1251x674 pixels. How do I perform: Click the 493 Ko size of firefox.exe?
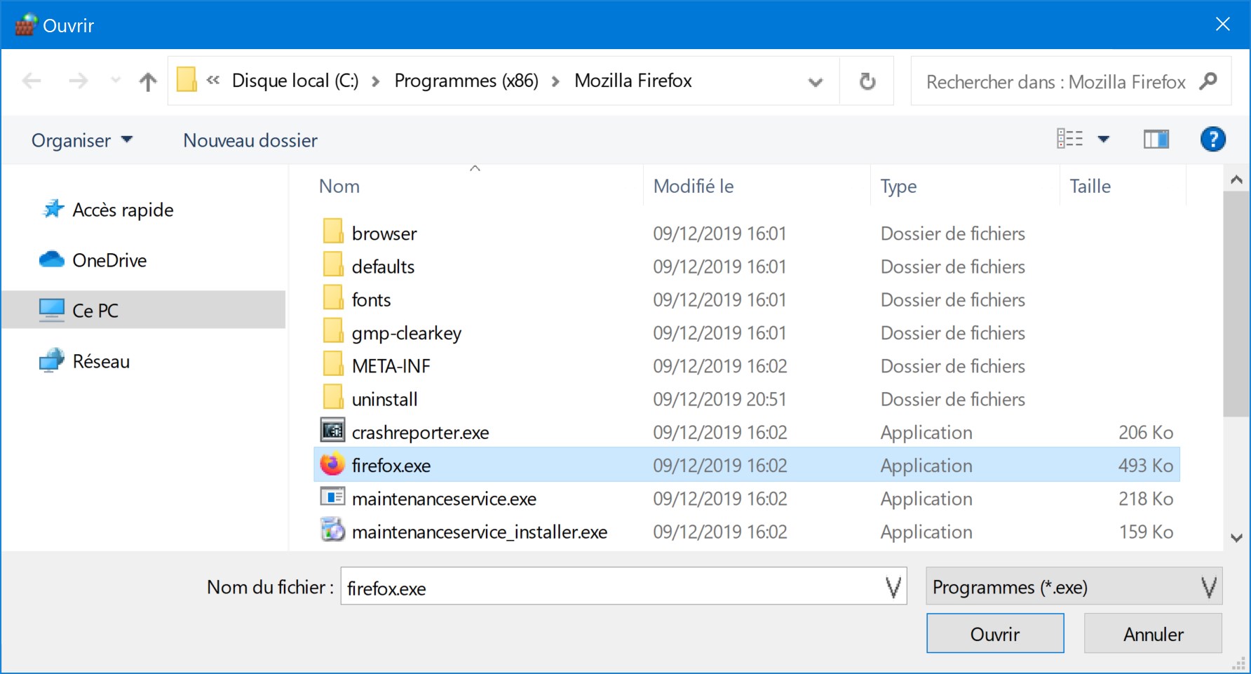point(1146,466)
